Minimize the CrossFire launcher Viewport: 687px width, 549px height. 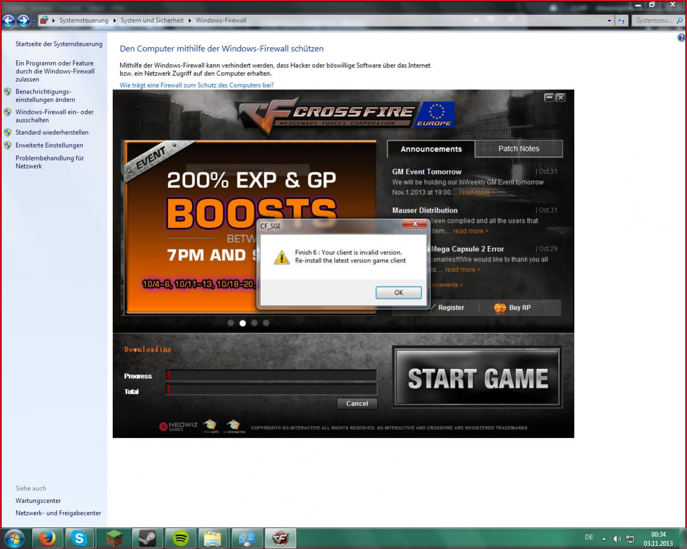pos(549,97)
